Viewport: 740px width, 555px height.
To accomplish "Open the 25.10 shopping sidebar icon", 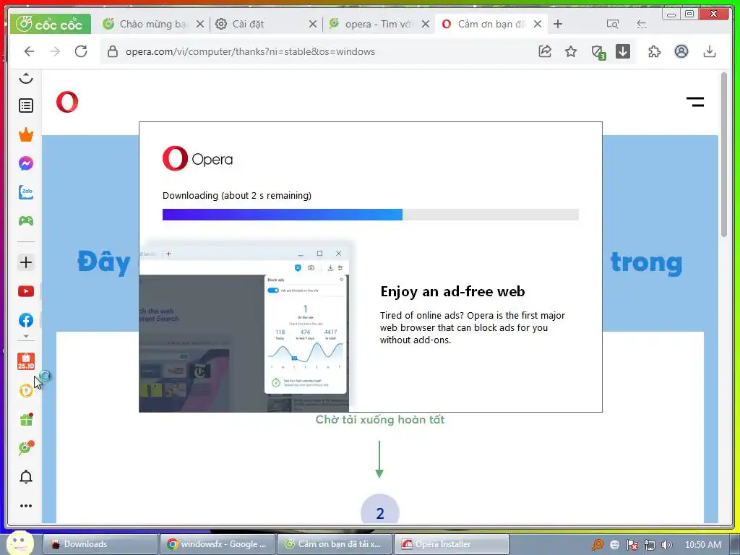I will 26,361.
